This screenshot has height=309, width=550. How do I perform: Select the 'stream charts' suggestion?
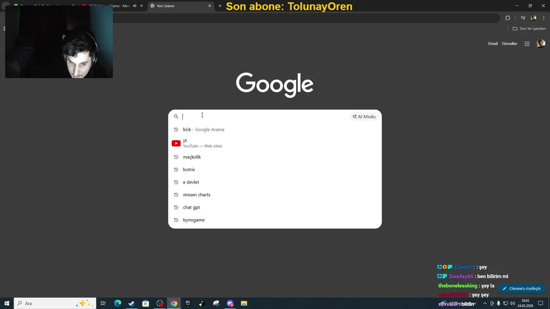point(275,194)
